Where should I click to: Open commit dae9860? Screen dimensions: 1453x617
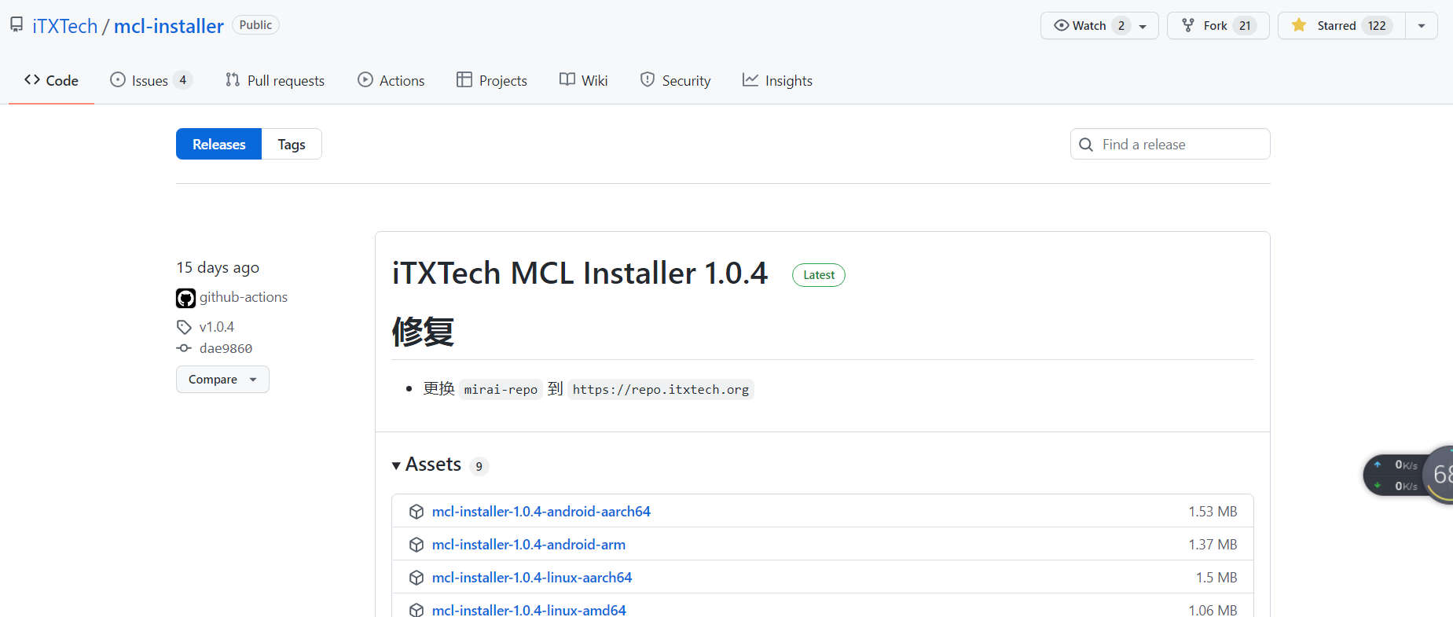(226, 348)
